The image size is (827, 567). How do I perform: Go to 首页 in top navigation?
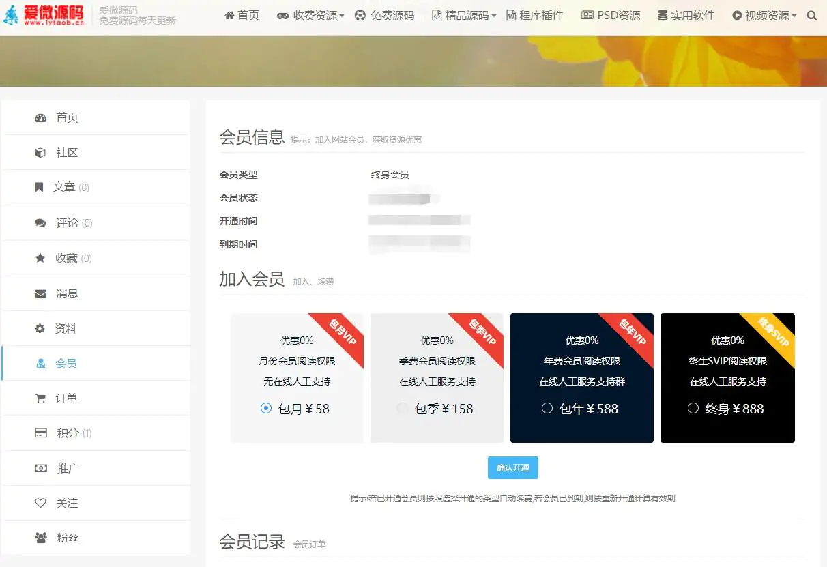(x=242, y=15)
